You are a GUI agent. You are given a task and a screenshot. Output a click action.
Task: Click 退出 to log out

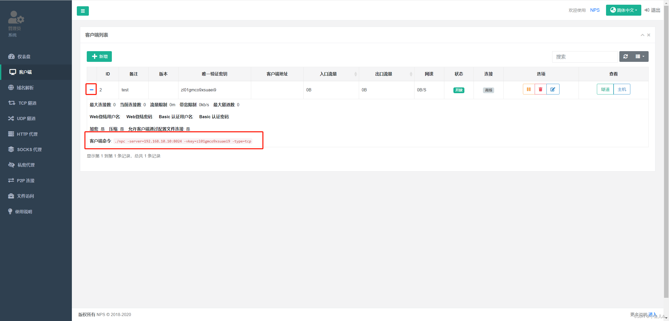coord(652,10)
